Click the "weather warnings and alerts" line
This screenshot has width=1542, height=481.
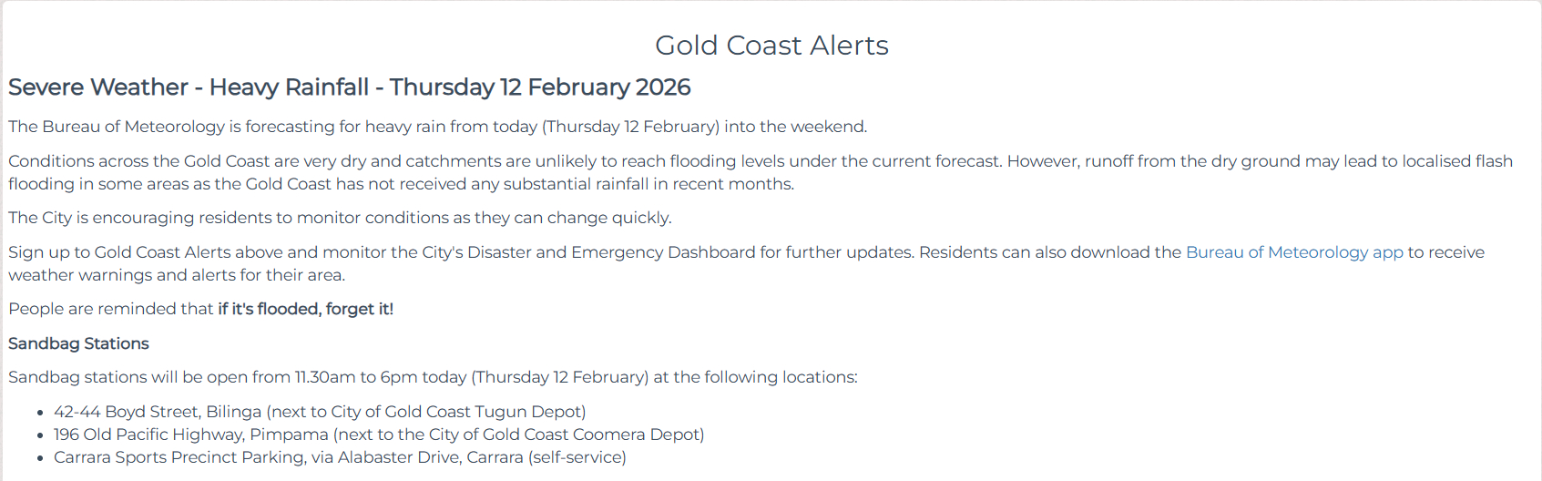point(177,275)
